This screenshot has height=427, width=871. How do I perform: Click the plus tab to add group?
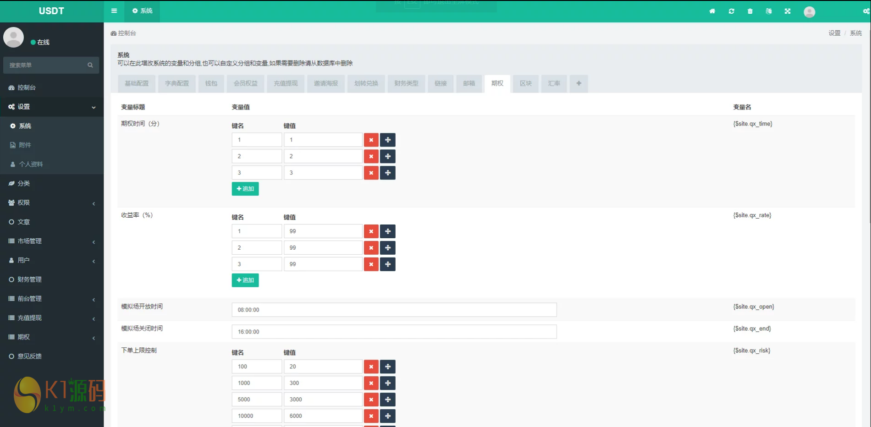[x=579, y=83]
